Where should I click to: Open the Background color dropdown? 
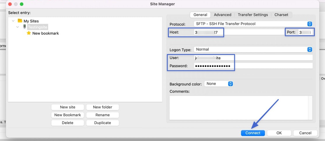219,84
